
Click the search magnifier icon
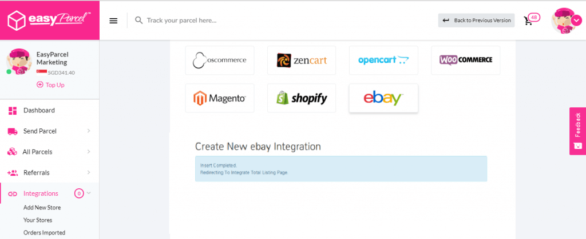(138, 20)
